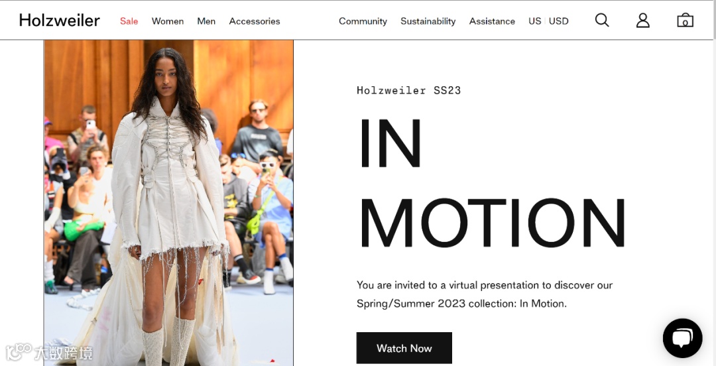Viewport: 716px width, 366px height.
Task: Open the user account icon
Action: [x=643, y=20]
